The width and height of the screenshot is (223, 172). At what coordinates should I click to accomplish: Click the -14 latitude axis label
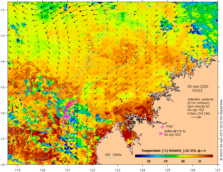3,61
